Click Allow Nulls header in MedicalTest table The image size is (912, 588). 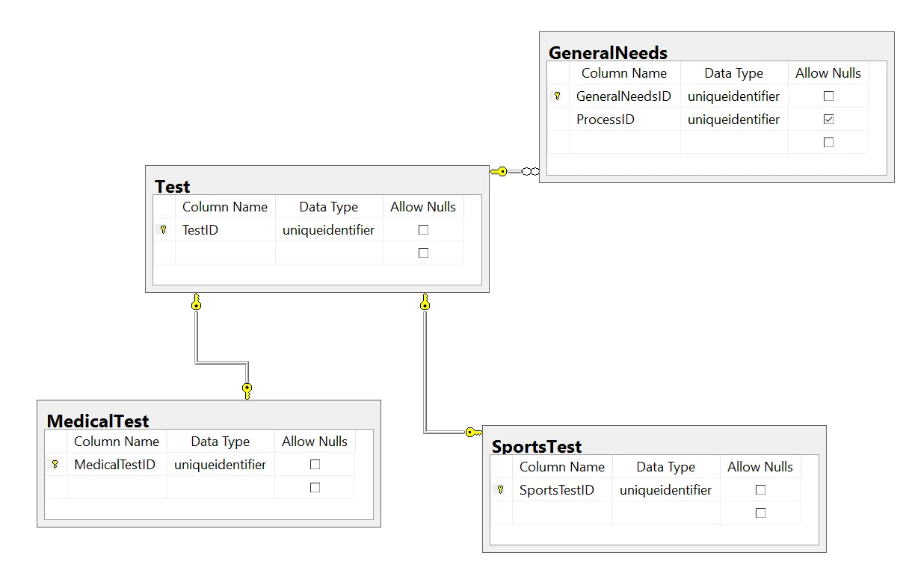click(x=315, y=442)
